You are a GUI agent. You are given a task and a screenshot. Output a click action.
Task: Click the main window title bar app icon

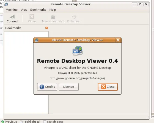point(6,4)
